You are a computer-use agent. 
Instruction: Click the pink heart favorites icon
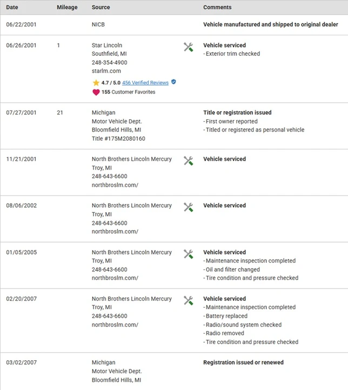[x=96, y=92]
